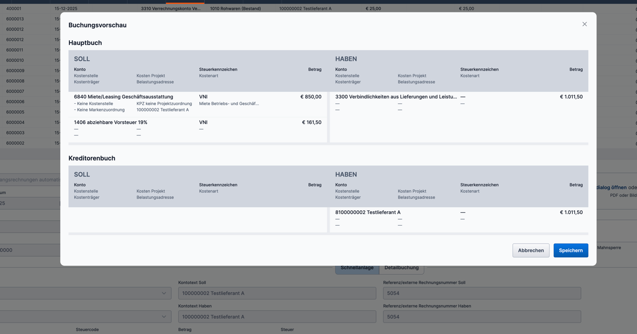Expand the dropdown beside Kontotext Soll
Image resolution: width=637 pixels, height=334 pixels.
coord(164,293)
